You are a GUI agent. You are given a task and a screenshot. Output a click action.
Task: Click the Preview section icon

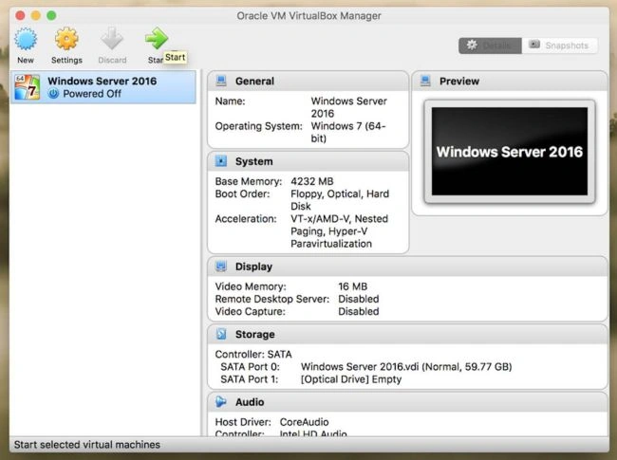point(425,81)
